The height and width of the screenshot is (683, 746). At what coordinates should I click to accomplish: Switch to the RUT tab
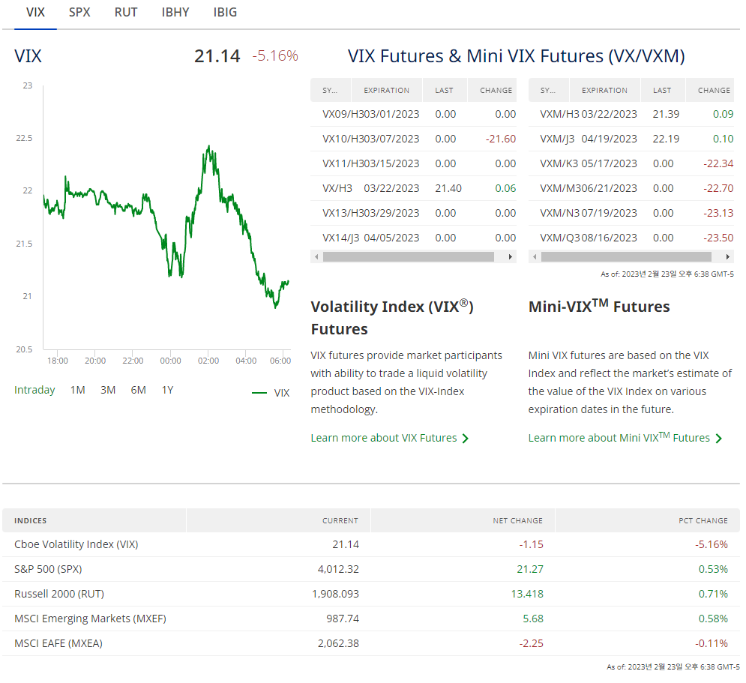126,12
